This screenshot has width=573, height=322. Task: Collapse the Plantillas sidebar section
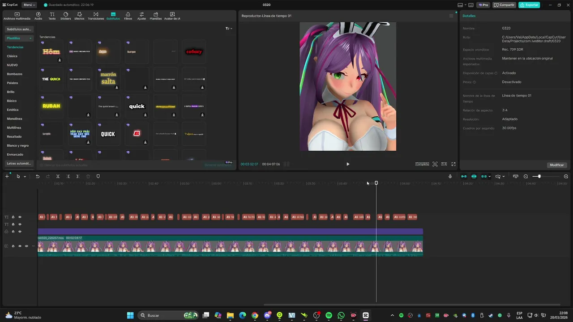tap(19, 38)
